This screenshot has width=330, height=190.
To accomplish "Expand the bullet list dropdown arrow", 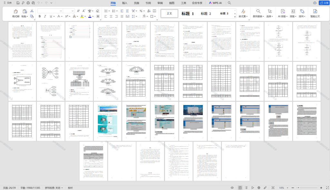I will tap(109, 11).
